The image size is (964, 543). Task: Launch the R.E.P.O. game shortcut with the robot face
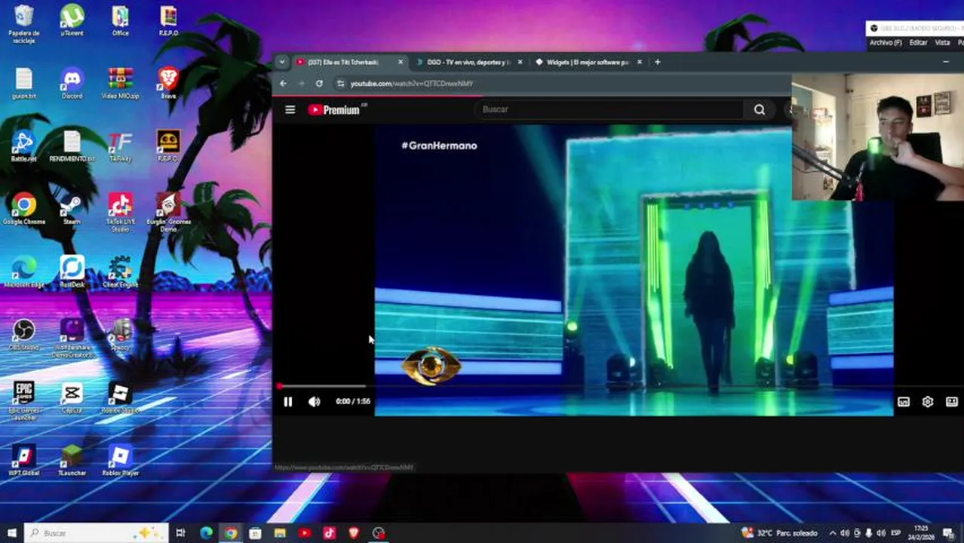pyautogui.click(x=168, y=146)
